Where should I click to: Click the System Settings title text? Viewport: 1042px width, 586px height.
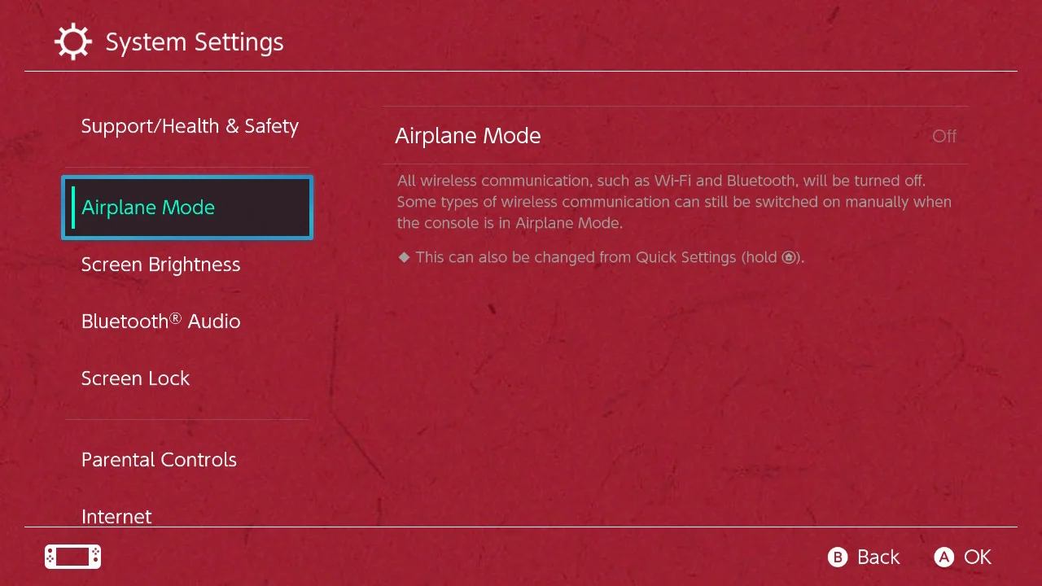tap(195, 42)
